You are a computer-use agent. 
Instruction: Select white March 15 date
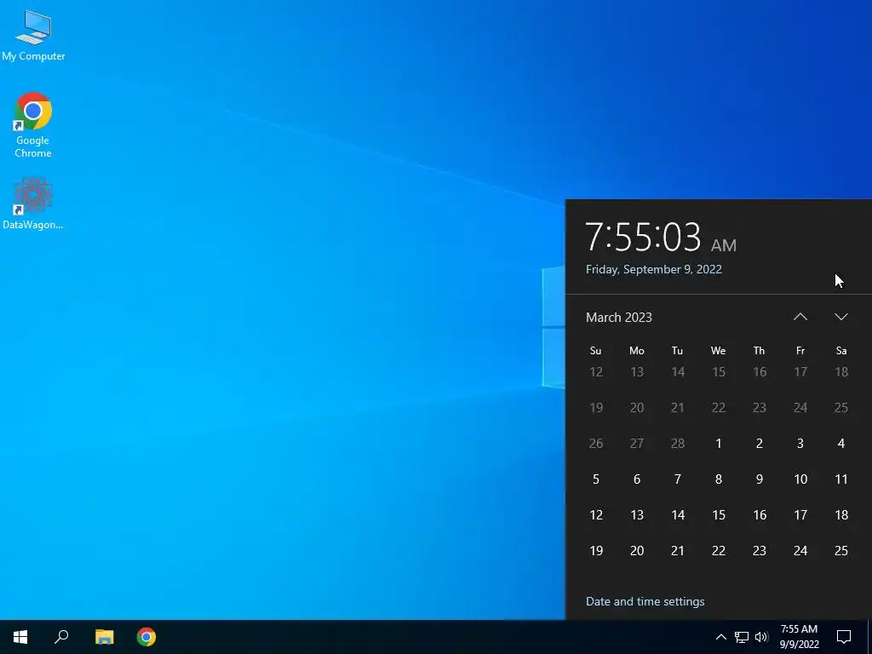click(x=719, y=515)
